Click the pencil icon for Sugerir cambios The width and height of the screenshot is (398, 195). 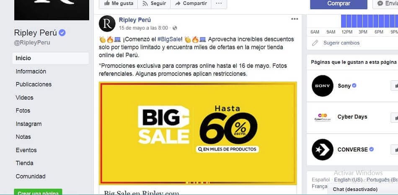pyautogui.click(x=315, y=43)
